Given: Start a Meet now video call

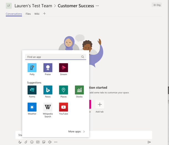Looking at the screenshot, I should [x=50, y=142].
